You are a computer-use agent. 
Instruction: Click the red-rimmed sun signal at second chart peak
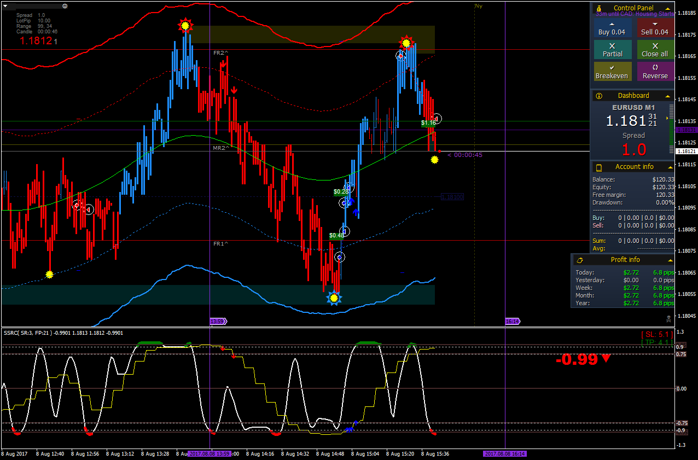point(406,43)
